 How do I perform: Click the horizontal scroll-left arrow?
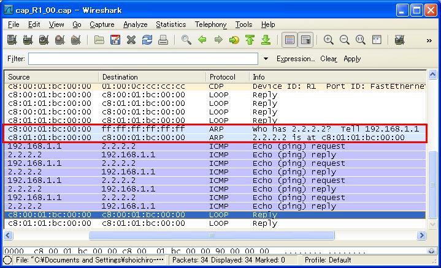8,235
